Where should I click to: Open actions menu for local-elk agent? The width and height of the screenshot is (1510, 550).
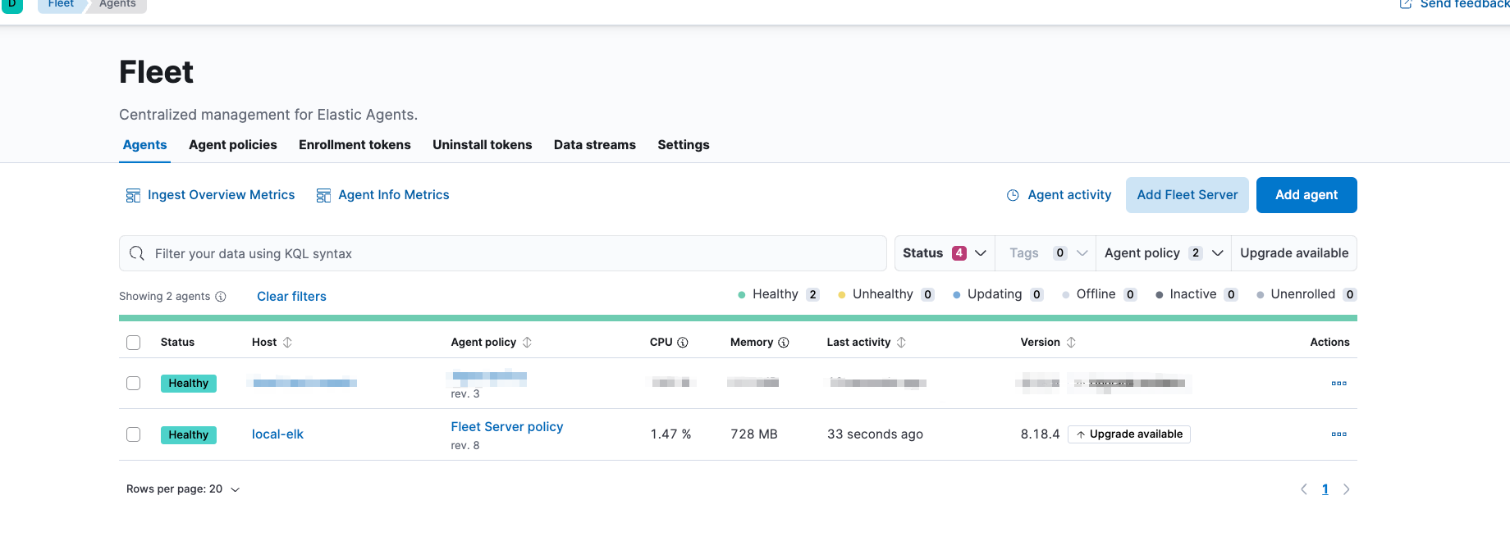(x=1338, y=434)
